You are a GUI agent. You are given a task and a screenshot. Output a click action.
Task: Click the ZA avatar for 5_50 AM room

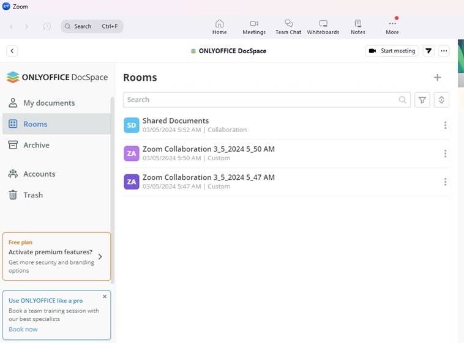pos(132,153)
